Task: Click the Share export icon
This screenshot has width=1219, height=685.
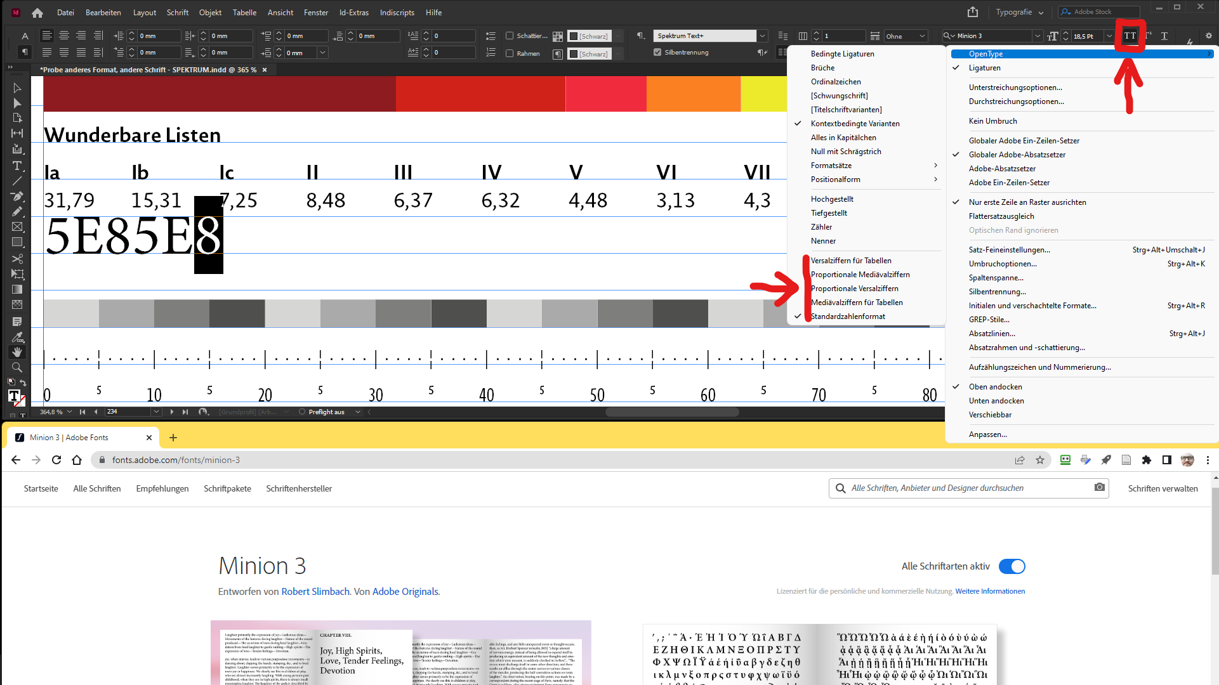Action: 973,12
